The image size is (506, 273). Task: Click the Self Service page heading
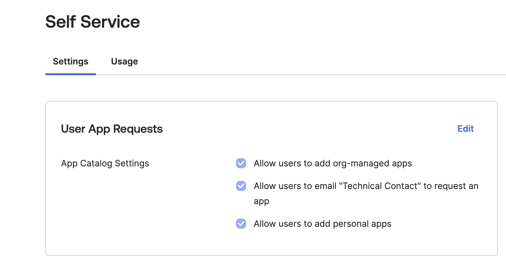[92, 22]
